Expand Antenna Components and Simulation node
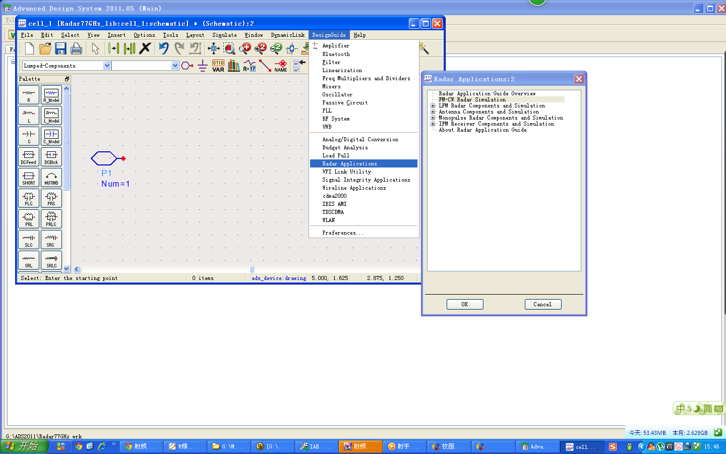 click(433, 111)
